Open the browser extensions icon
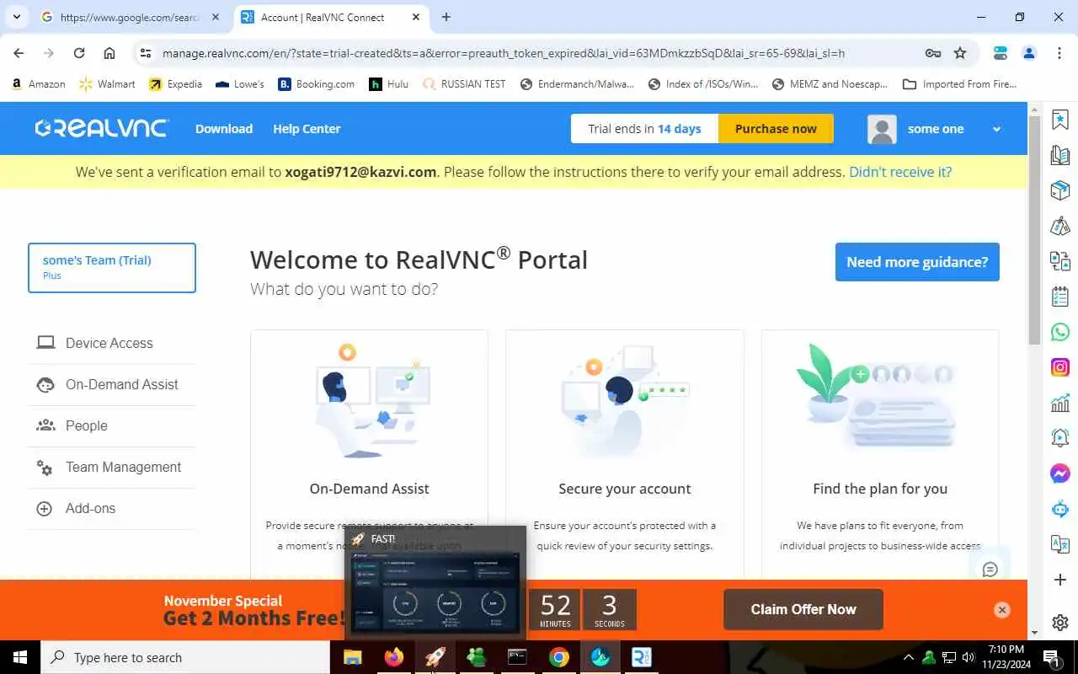Viewport: 1078px width, 674px height. [x=1001, y=53]
